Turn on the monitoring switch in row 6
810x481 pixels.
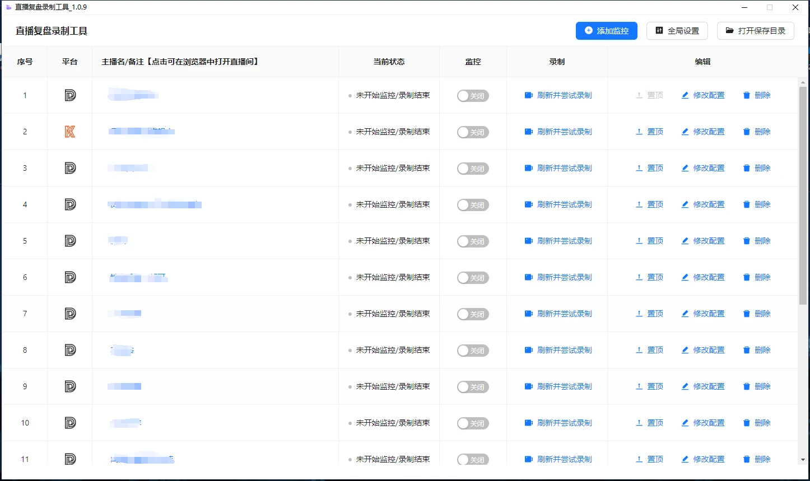[x=473, y=278]
